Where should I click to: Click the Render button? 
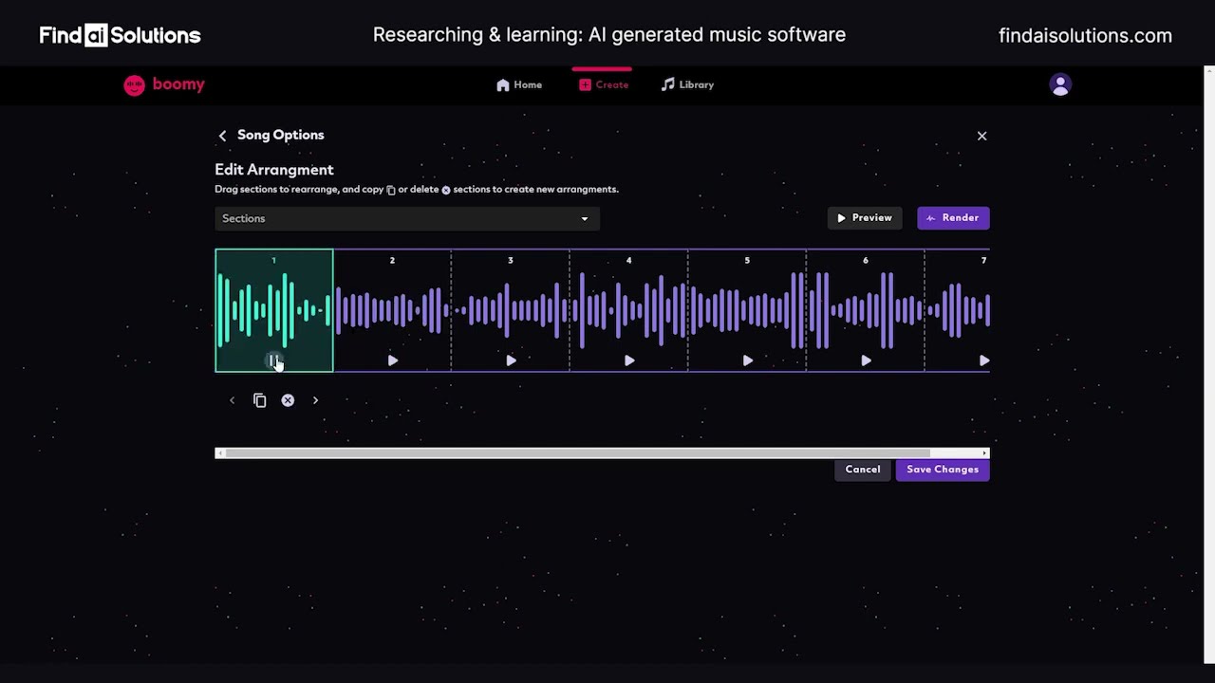tap(953, 217)
